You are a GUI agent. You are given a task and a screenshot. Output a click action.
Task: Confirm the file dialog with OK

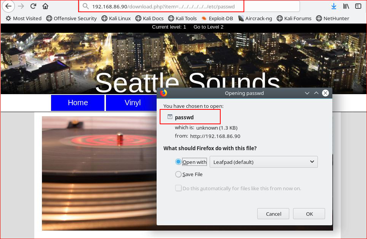pos(309,214)
